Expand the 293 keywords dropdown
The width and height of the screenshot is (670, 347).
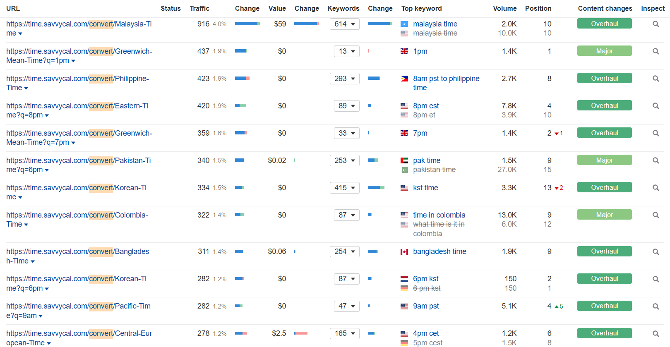(344, 79)
